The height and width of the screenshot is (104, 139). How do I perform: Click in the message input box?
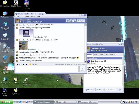[x=47, y=69]
